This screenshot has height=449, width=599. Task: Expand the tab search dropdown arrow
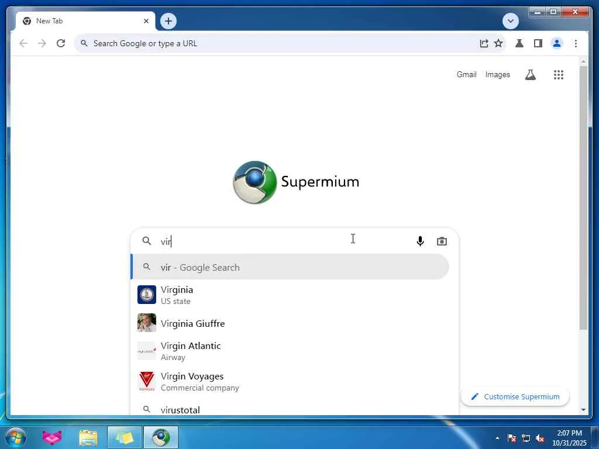(510, 21)
